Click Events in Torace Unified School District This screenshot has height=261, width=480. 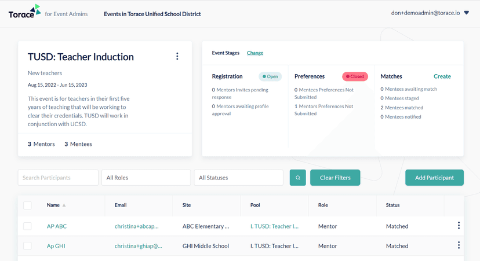click(x=152, y=14)
